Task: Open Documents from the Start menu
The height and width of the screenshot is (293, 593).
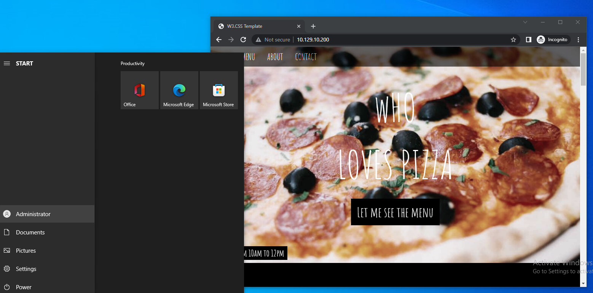Action: coord(30,232)
